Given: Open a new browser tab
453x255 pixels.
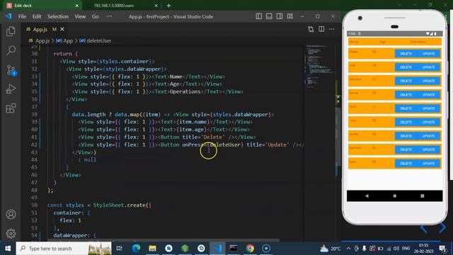Looking at the screenshot, I should (x=168, y=6).
